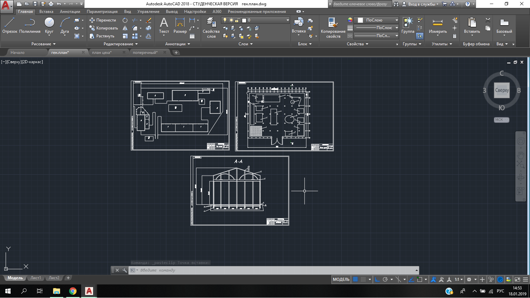
Task: Click the МОДЕЛЬ status bar button
Action: point(341,279)
